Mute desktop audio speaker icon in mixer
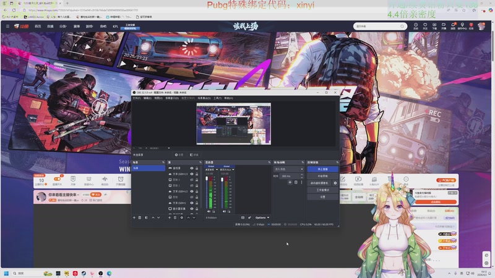 pyautogui.click(x=209, y=211)
